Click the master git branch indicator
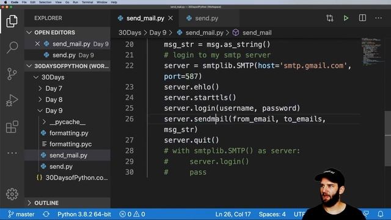391x220 pixels. click(x=21, y=215)
